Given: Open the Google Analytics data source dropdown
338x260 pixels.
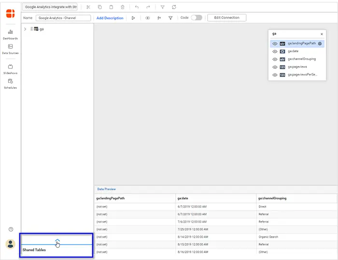Looking at the screenshot, I should pyautogui.click(x=50, y=7).
